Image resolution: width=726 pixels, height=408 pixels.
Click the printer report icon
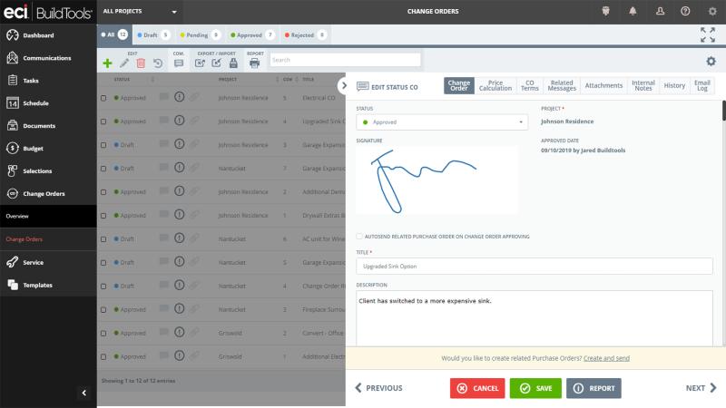click(x=255, y=63)
